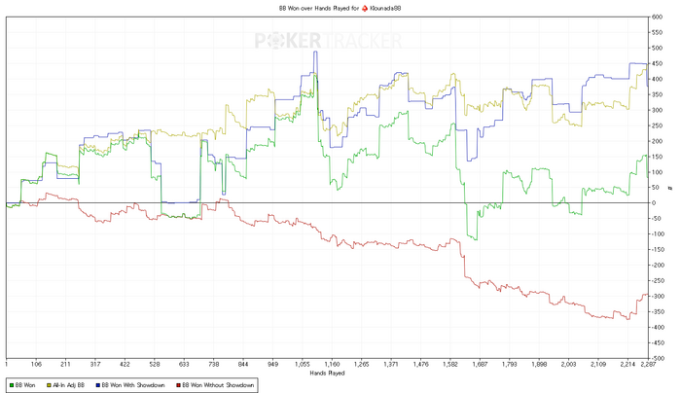Click the "Hands Played" x-axis title
681x393 pixels.
point(327,373)
